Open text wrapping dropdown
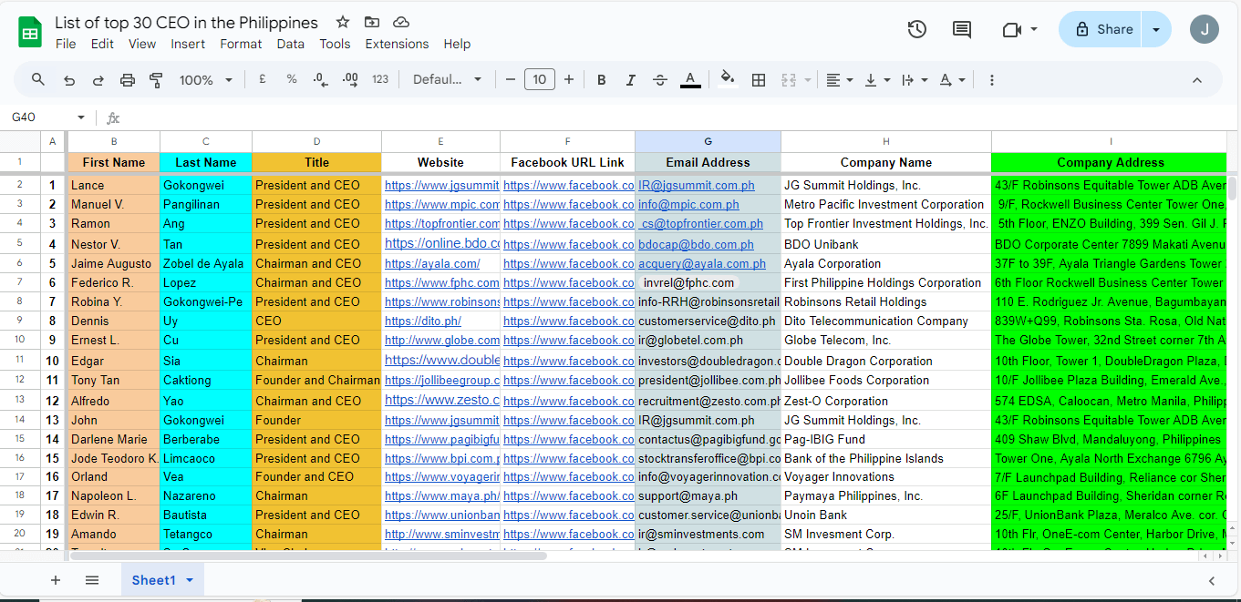 tap(914, 80)
